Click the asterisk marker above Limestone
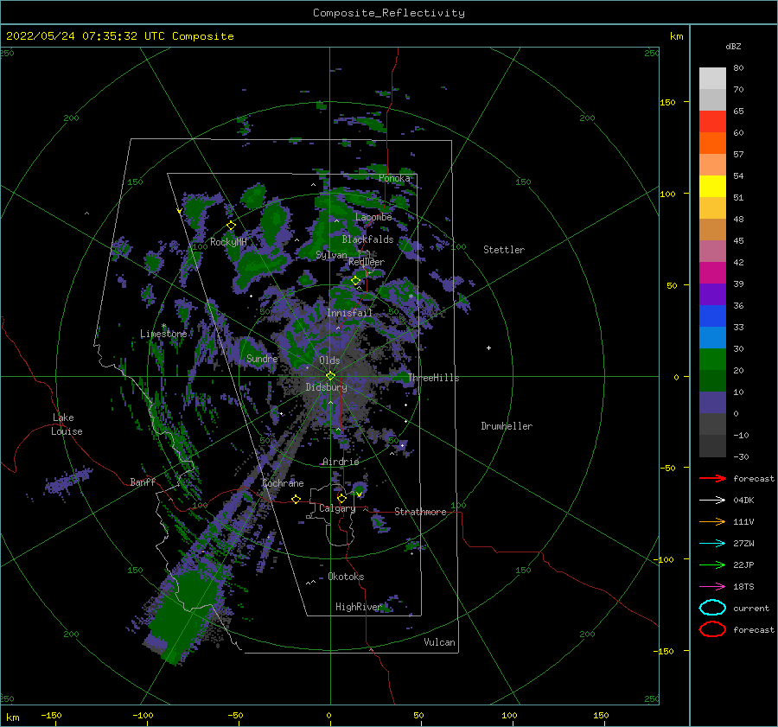The height and width of the screenshot is (727, 778). click(x=163, y=326)
